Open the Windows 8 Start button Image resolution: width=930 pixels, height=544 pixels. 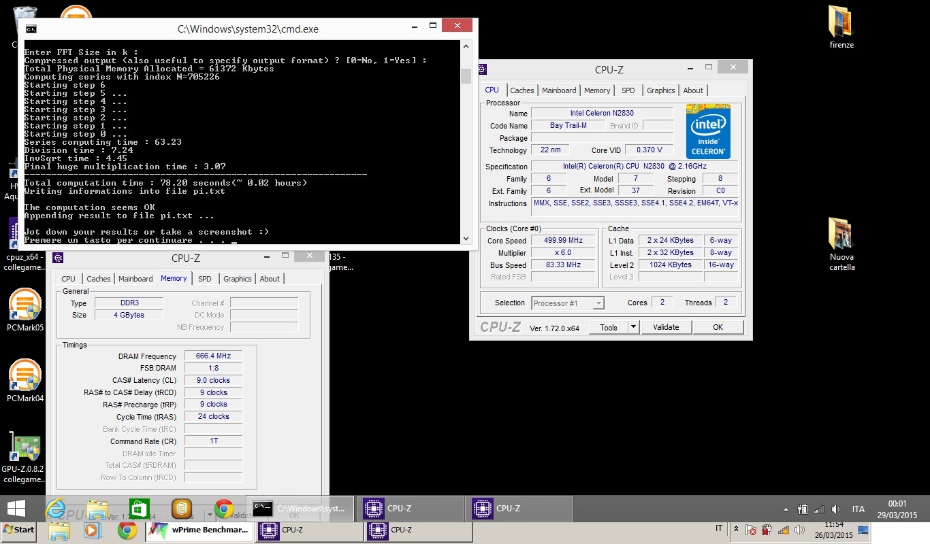[x=16, y=509]
